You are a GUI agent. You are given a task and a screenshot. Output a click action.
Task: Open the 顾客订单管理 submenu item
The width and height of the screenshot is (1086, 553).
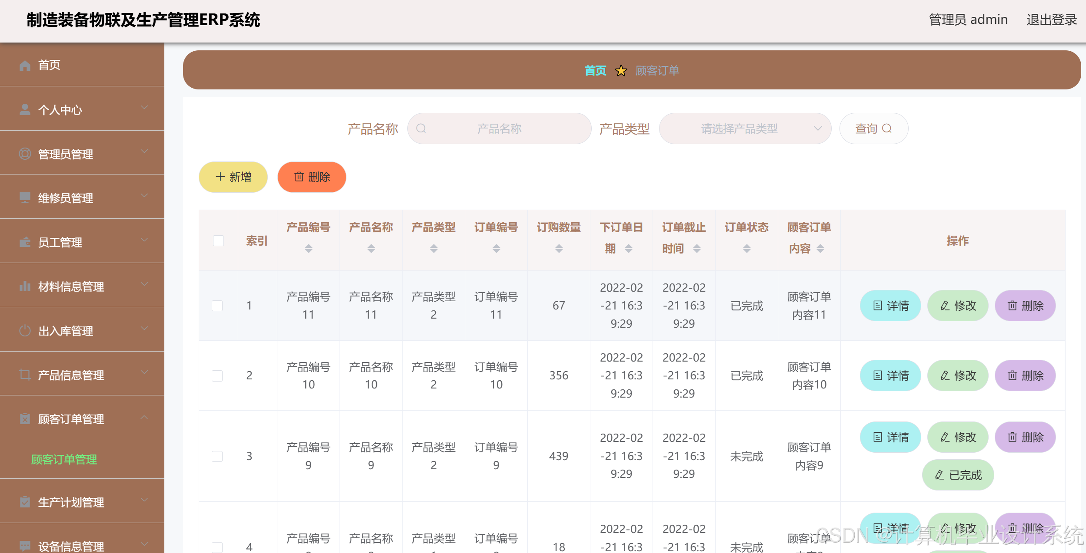pyautogui.click(x=63, y=460)
